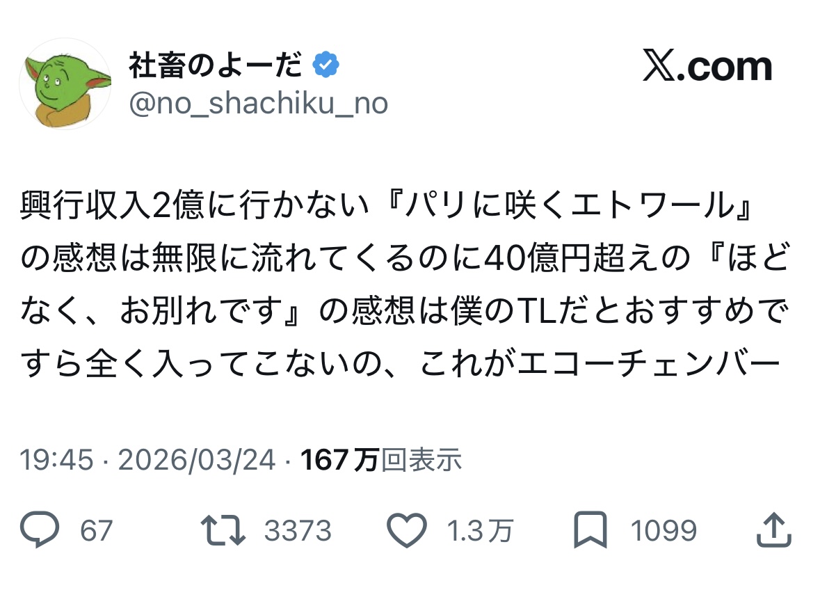Screen dimensions: 820x597
Task: Click the last line ending with エコーチェンバー
Action: pos(399,363)
